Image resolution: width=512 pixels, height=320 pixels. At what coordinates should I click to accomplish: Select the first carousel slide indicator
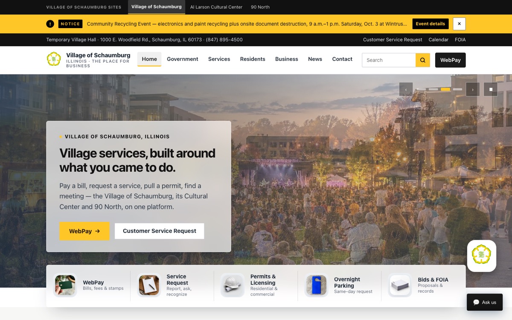point(421,89)
